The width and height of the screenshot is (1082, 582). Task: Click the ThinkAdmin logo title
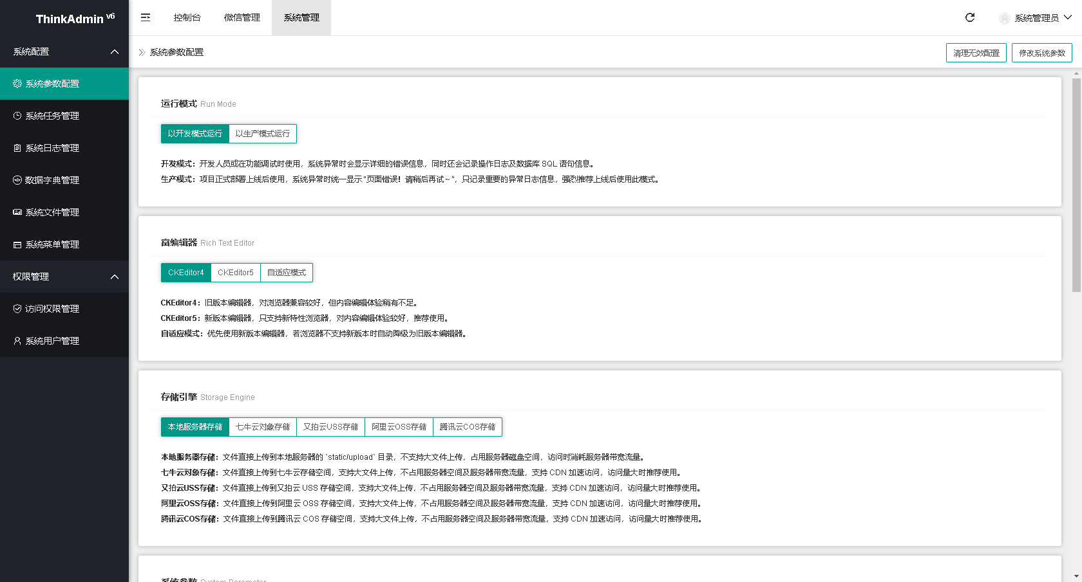(75, 18)
